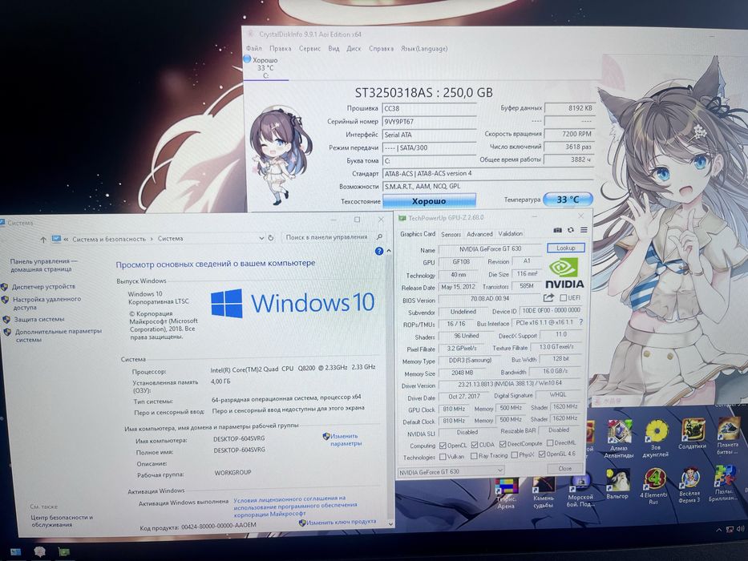Click the BIOS export share icon in GPU-Z

[548, 297]
